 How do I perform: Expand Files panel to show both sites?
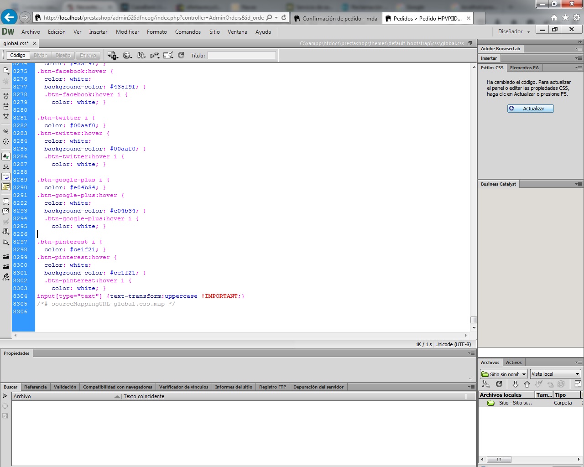pos(578,384)
